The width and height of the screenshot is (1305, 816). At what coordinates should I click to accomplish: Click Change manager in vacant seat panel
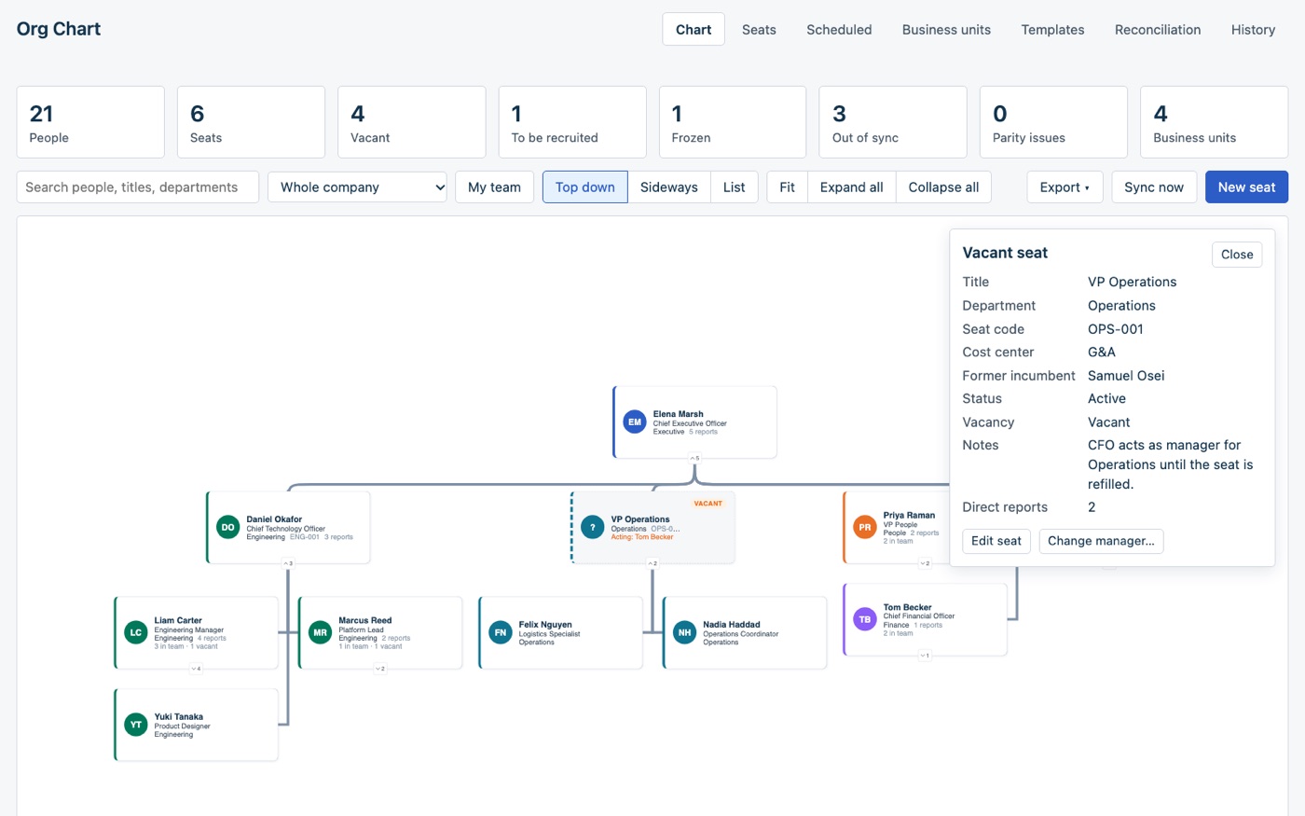[x=1101, y=541]
